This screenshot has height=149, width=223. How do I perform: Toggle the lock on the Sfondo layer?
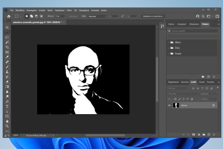(213, 105)
